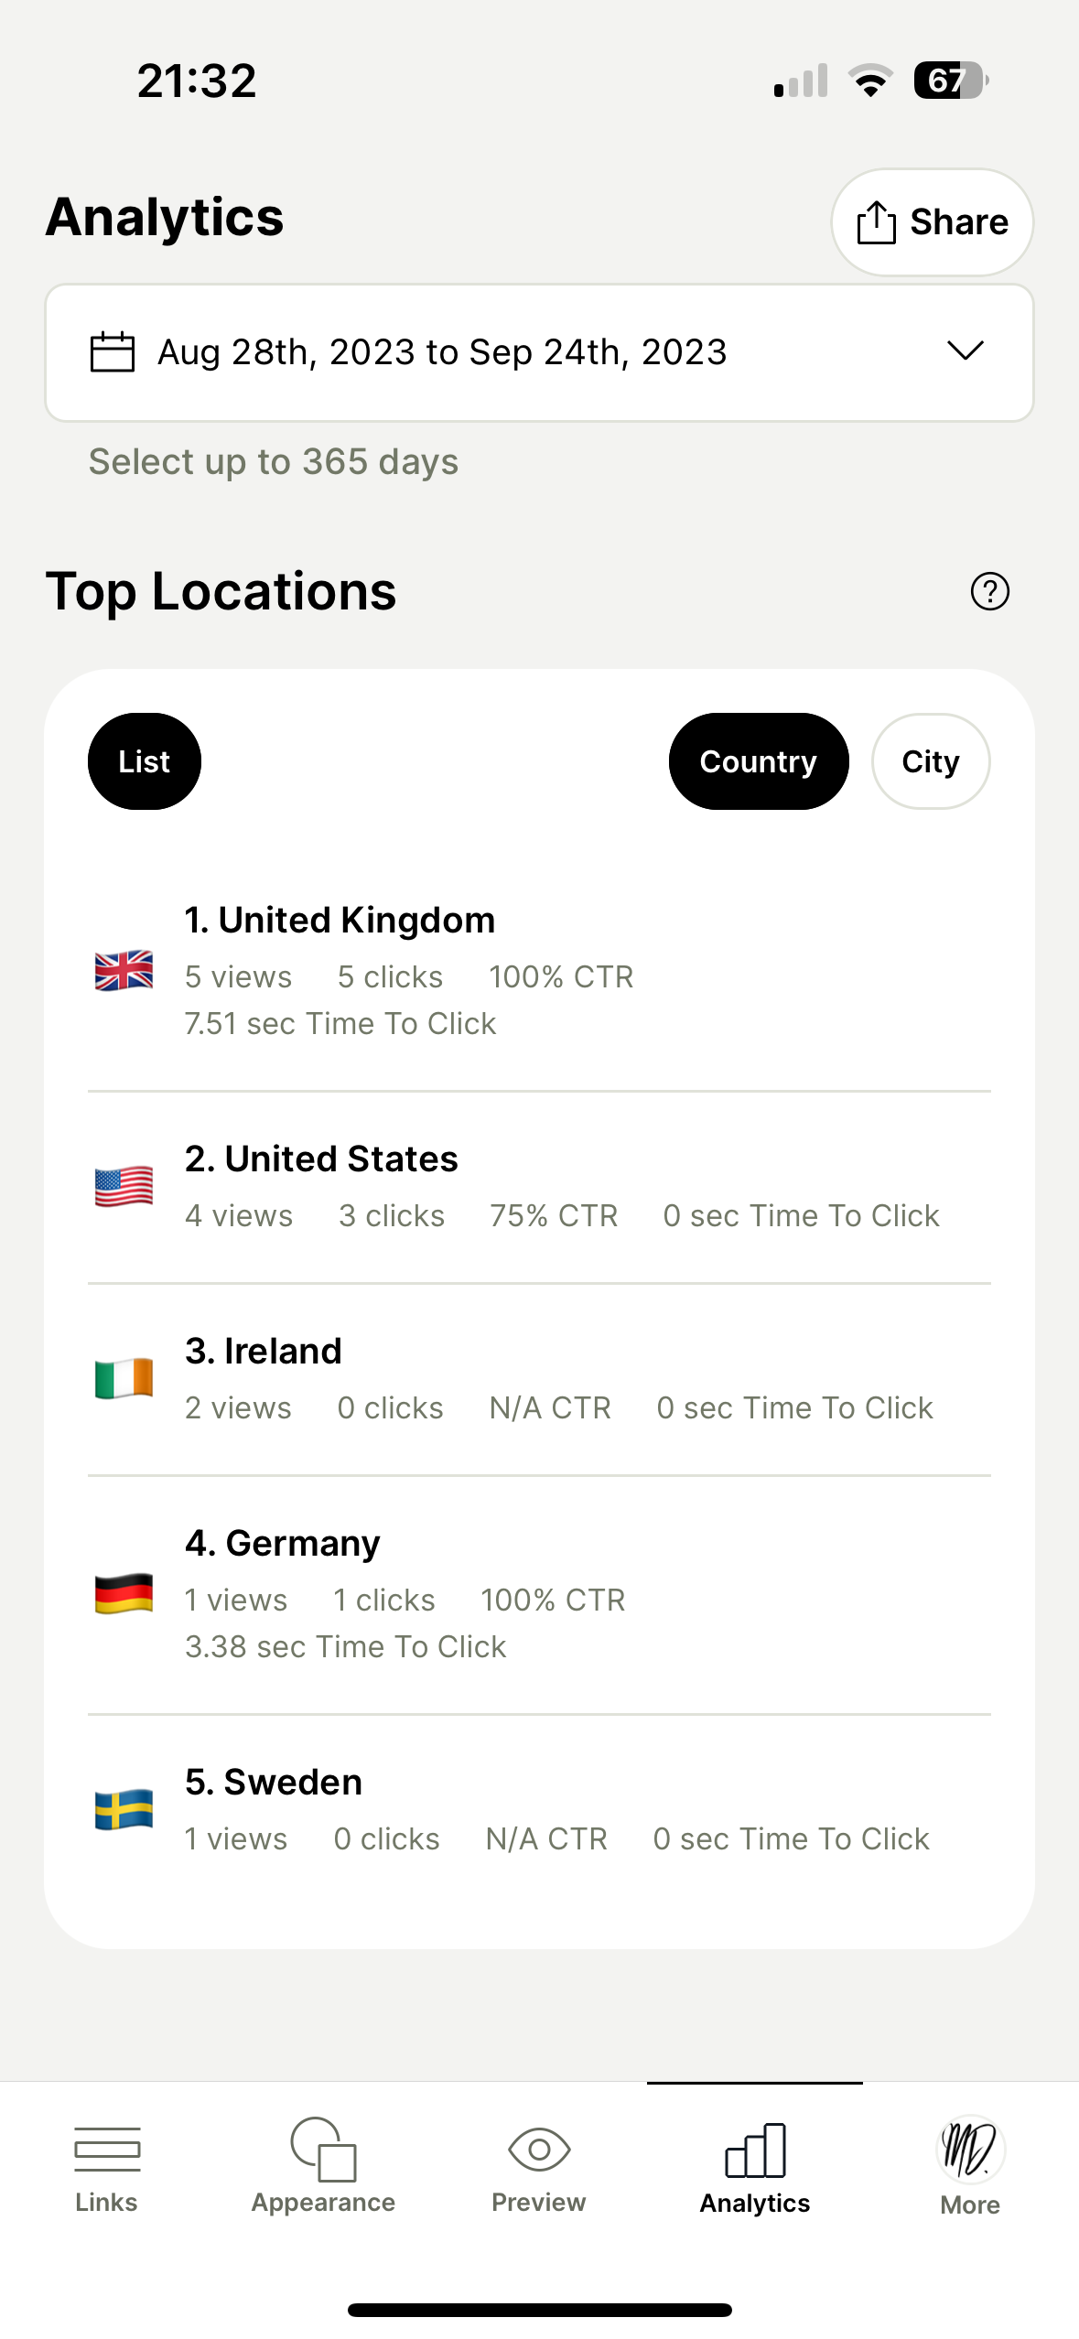Viewport: 1079px width, 2339px height.
Task: Tap the Sweden flag icon
Action: (x=124, y=1810)
